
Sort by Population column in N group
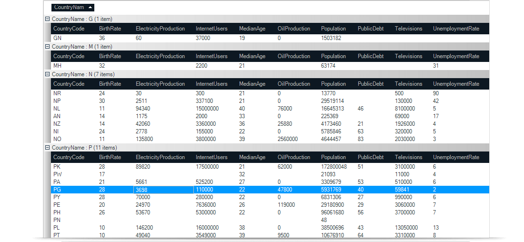pyautogui.click(x=333, y=84)
